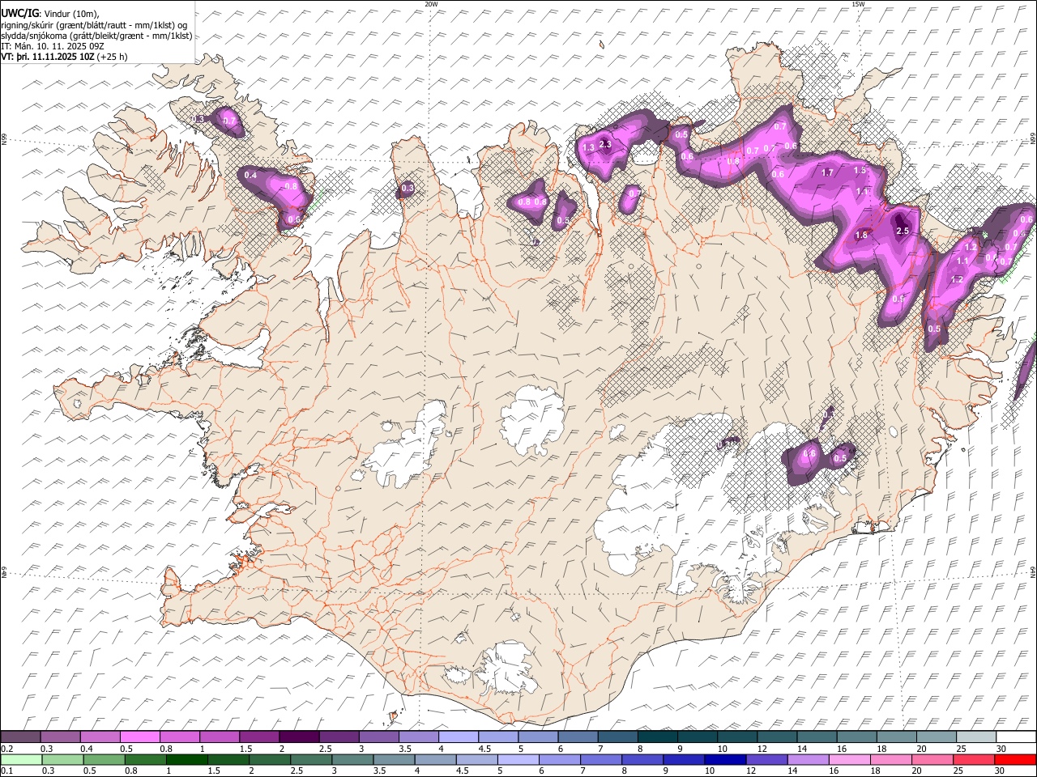The height and width of the screenshot is (777, 1037).
Task: Click the '20W' longitude label
Action: pyautogui.click(x=432, y=4)
